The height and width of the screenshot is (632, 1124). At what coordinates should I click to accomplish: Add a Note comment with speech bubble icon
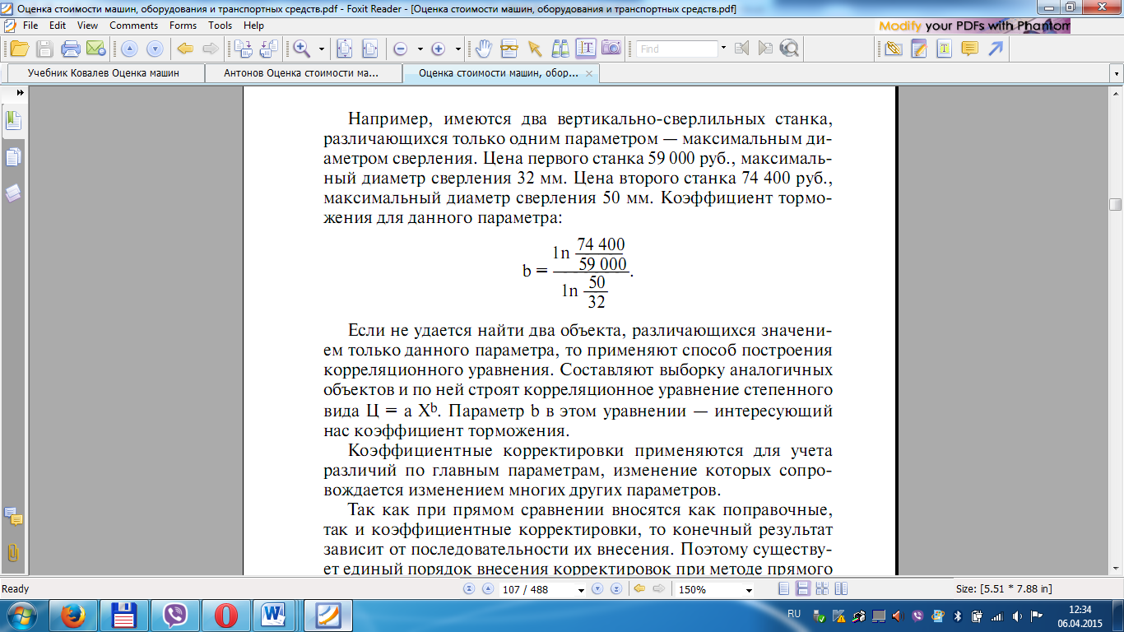969,49
